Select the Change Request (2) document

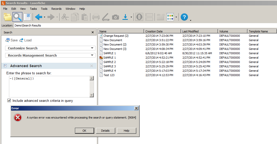pyautogui.click(x=116, y=36)
